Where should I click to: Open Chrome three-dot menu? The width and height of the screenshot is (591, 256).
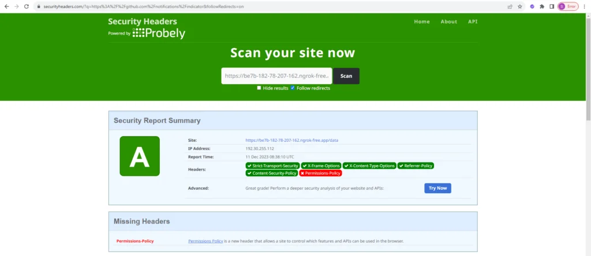(x=584, y=6)
